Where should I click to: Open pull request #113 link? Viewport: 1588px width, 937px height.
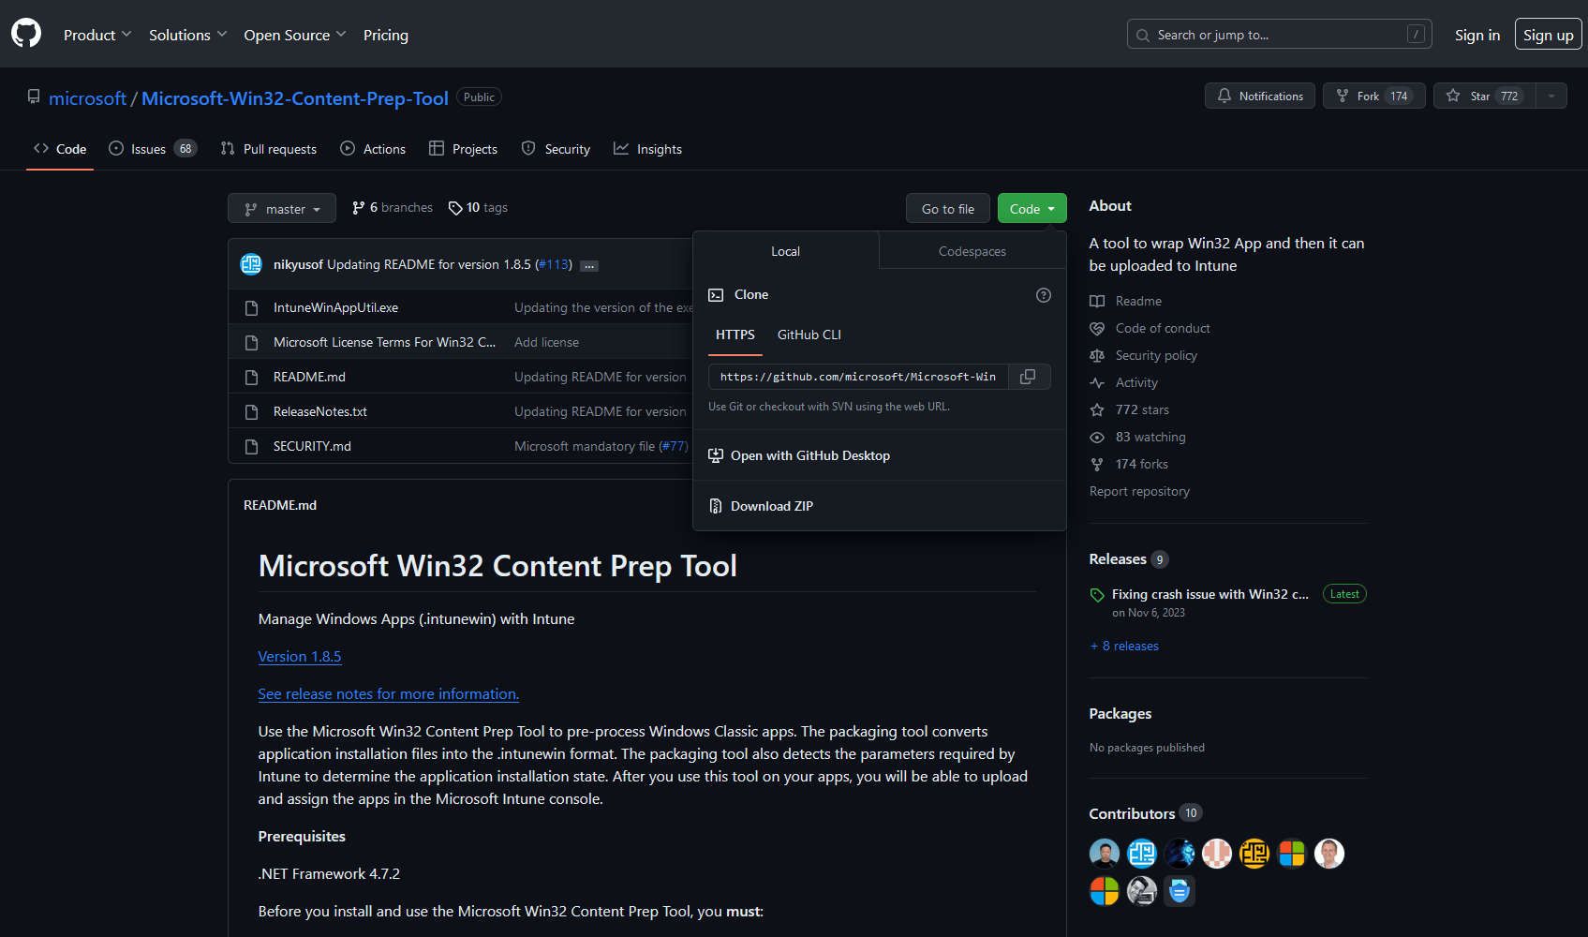click(554, 265)
